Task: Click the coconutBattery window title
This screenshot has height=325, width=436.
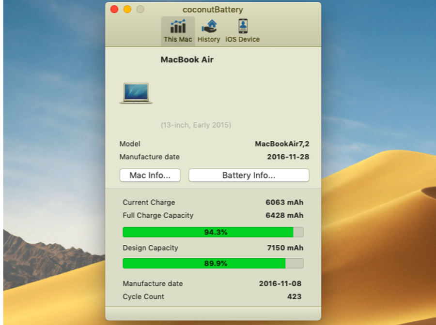Action: (x=213, y=10)
